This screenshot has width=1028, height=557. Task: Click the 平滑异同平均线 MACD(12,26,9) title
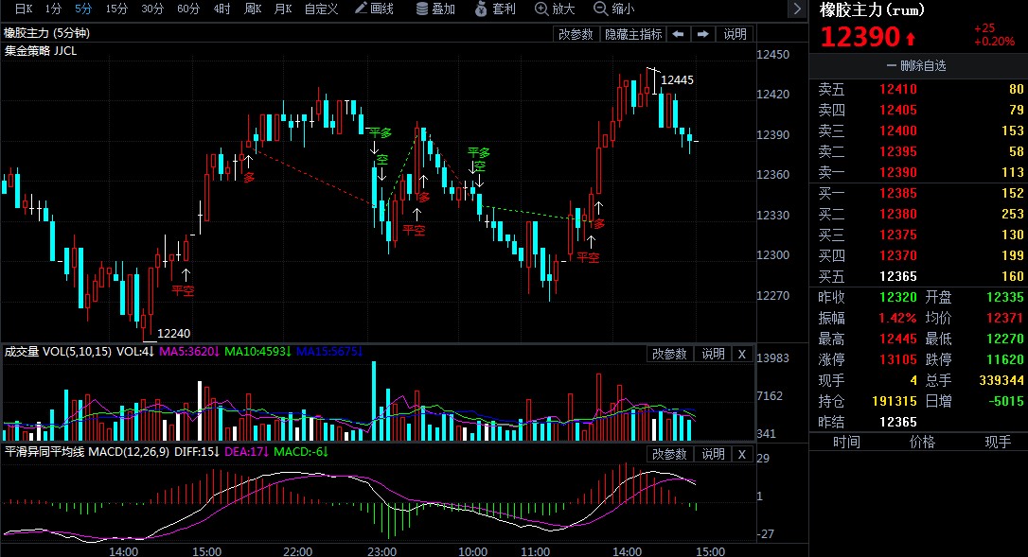click(86, 452)
